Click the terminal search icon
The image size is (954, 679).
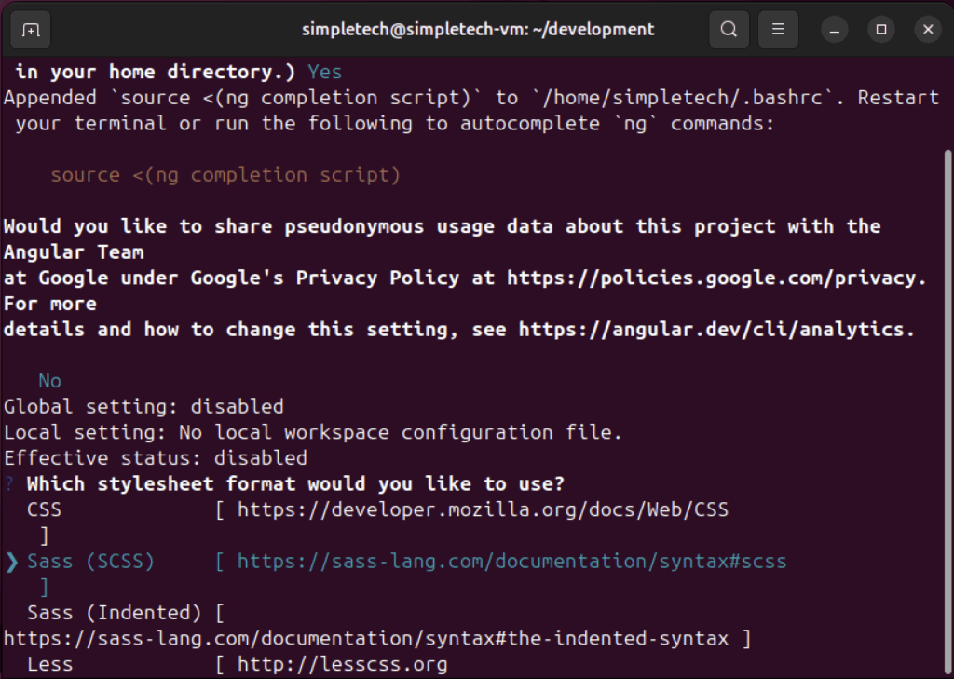[x=729, y=30]
